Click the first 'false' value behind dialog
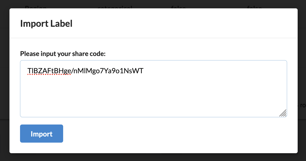This screenshot has width=306, height=161. click(x=178, y=7)
